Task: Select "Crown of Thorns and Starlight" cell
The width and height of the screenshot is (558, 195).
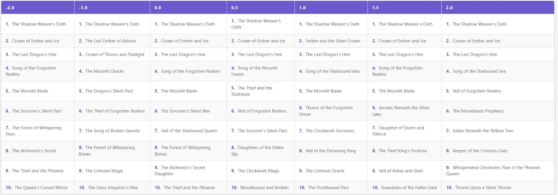Action: point(114,54)
